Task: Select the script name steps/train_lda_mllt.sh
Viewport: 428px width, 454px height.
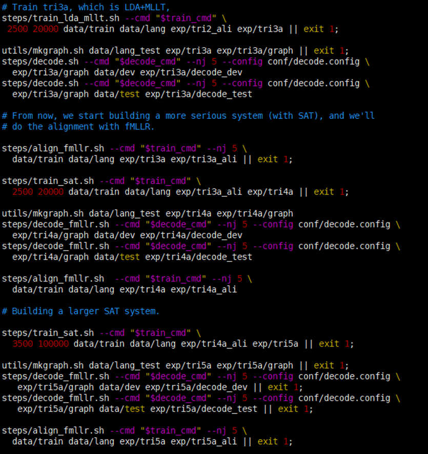Action: 60,18
